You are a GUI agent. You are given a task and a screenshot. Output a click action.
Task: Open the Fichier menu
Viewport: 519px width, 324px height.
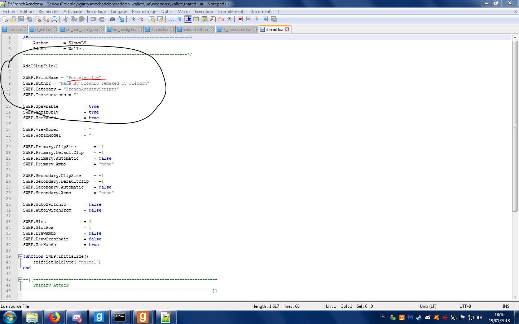click(9, 12)
